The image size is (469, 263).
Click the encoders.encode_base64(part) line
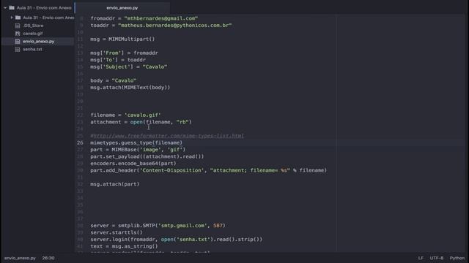[x=133, y=164]
